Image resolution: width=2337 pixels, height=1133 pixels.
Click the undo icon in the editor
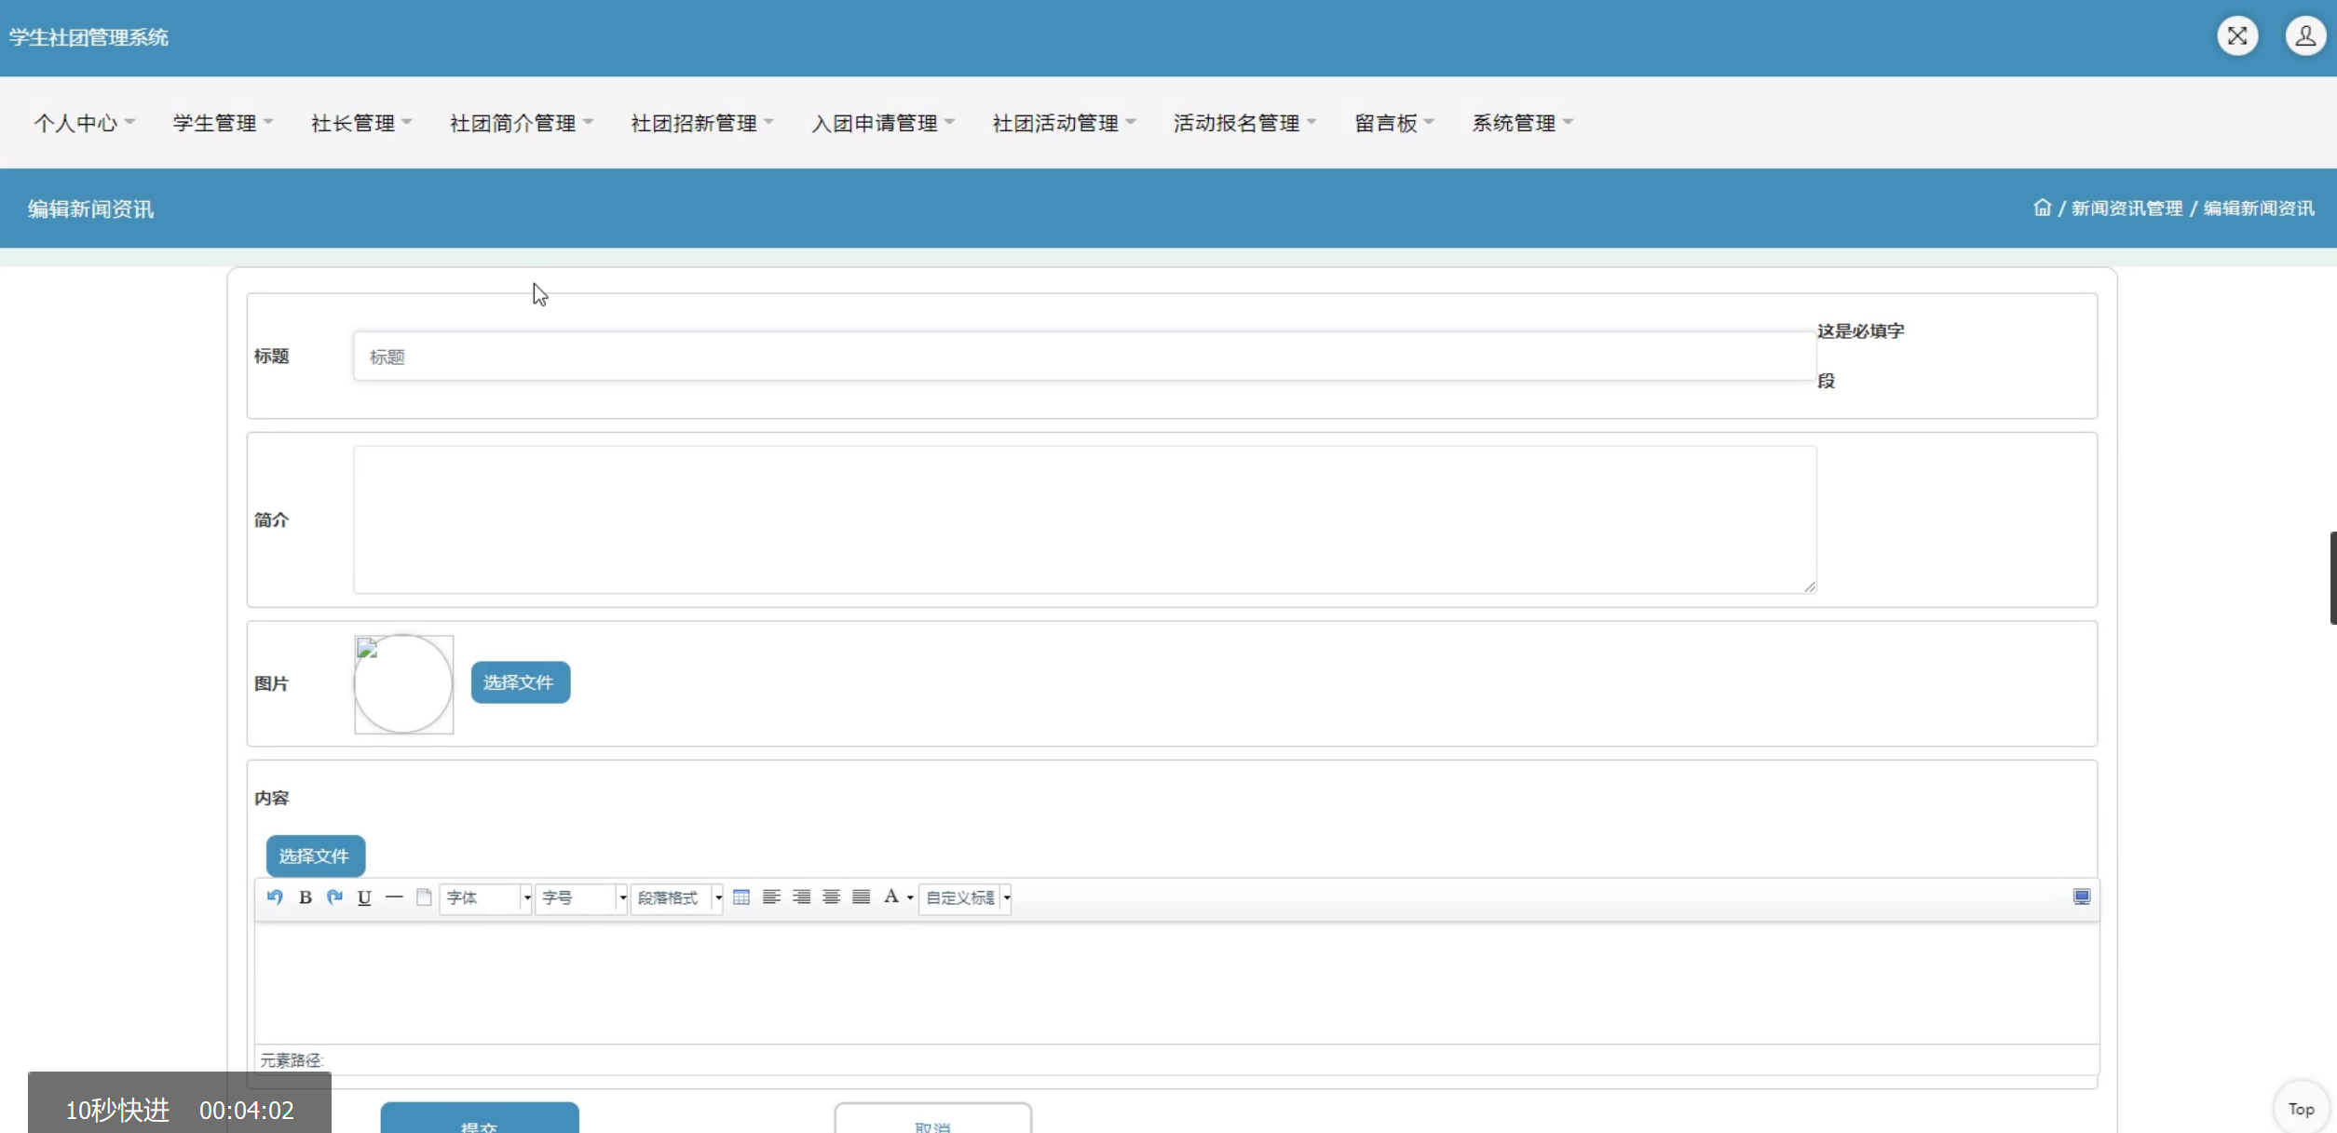[275, 897]
